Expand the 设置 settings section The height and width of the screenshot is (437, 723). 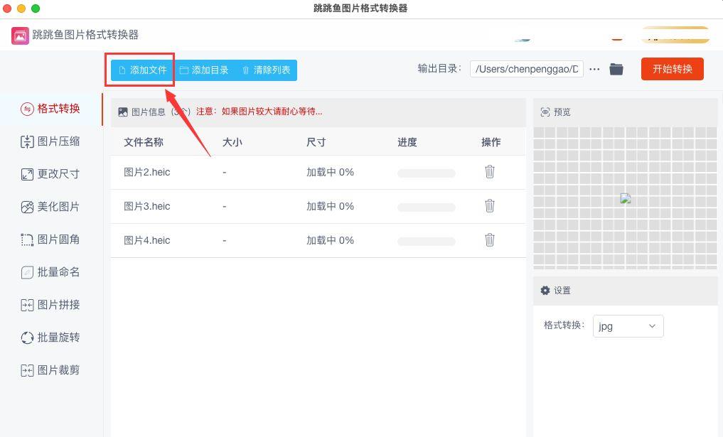562,290
